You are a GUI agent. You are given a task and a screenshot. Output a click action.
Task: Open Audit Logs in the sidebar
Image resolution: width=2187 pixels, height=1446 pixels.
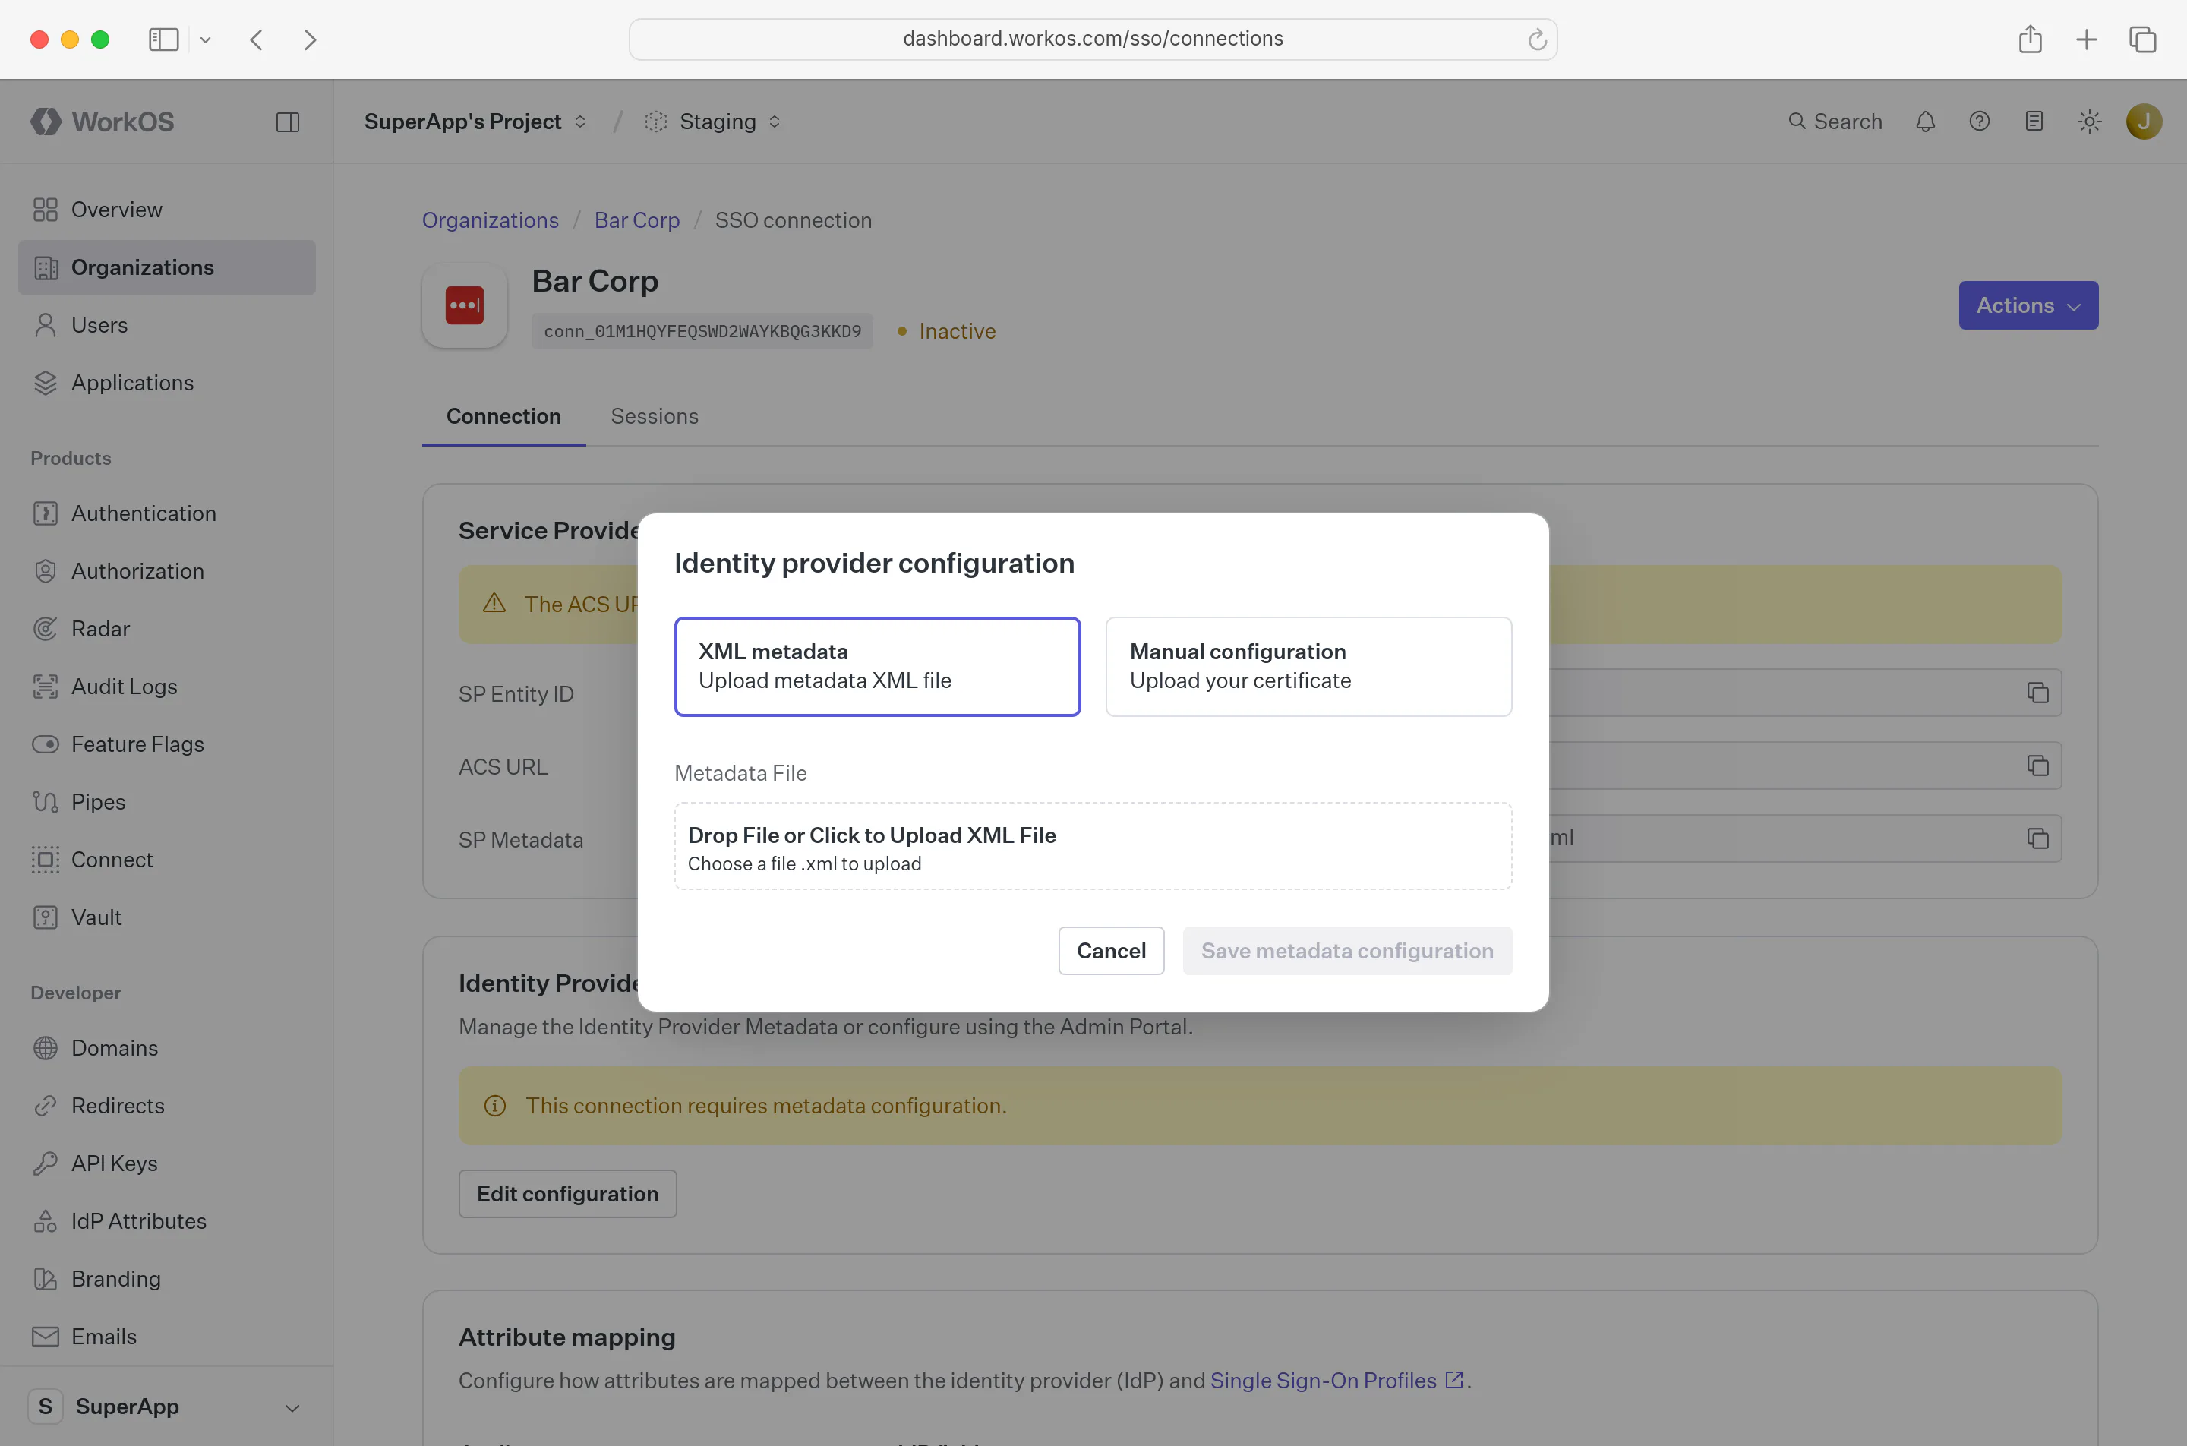167,686
